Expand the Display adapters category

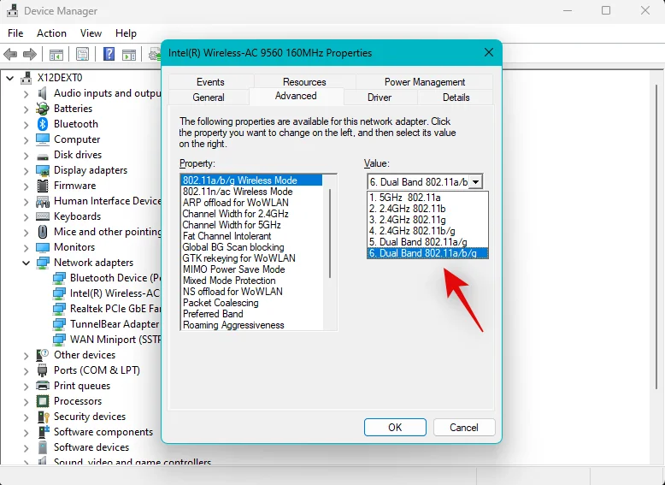(x=26, y=170)
